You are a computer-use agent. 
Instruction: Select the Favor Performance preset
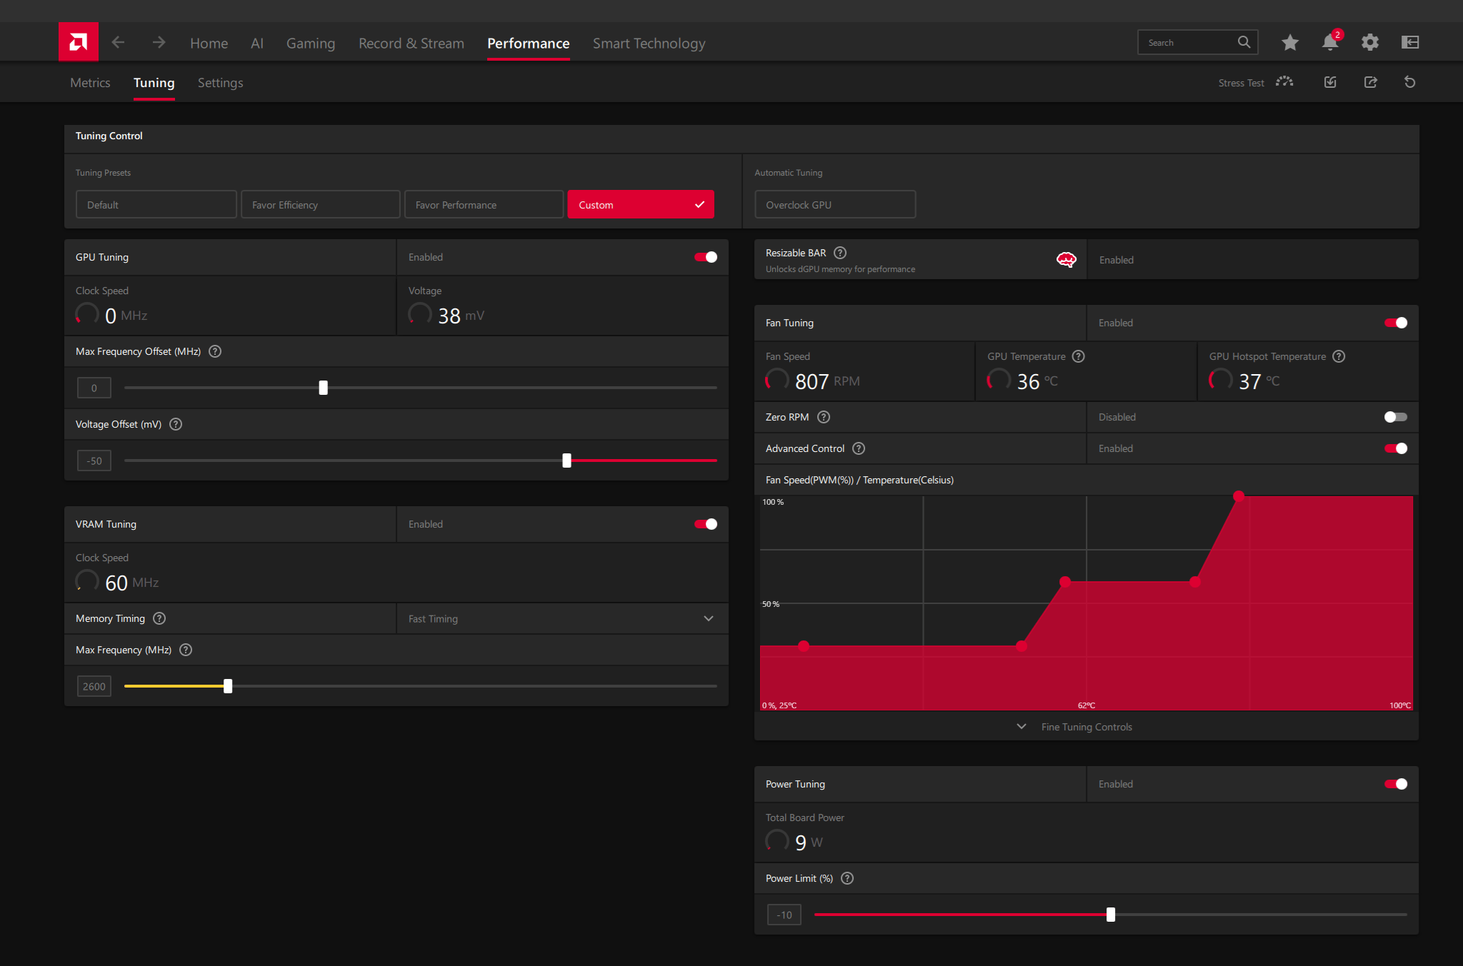click(x=484, y=204)
